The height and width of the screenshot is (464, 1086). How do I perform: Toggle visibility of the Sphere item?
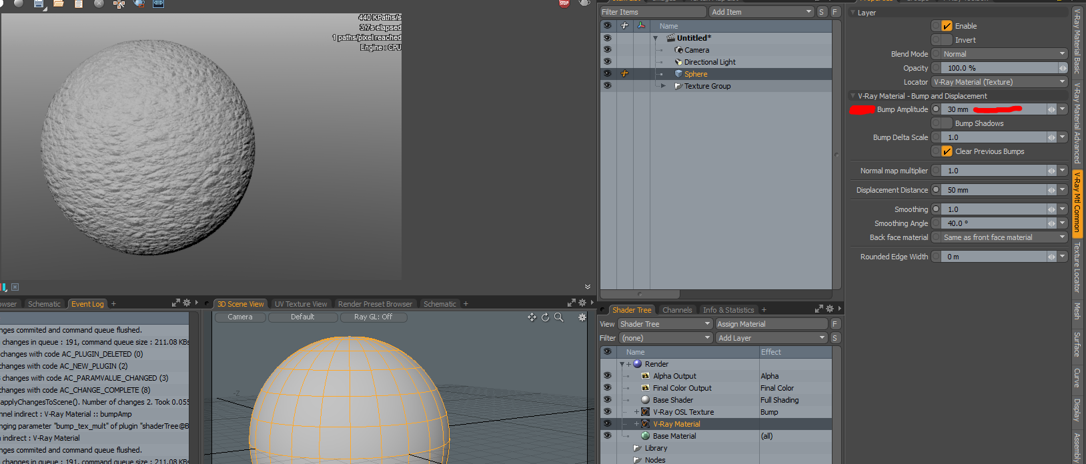click(x=607, y=74)
